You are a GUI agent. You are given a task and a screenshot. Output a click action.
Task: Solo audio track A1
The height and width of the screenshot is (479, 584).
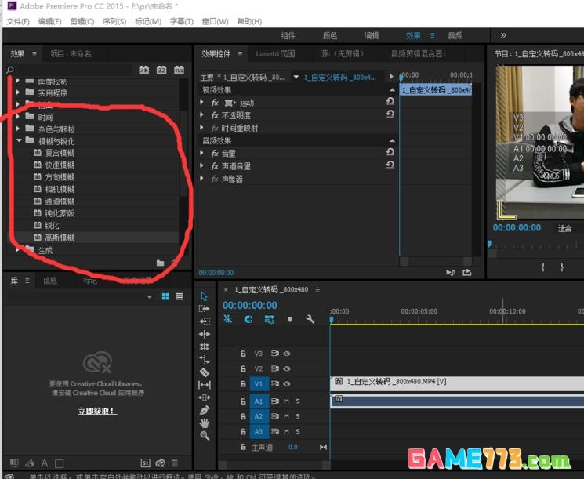(298, 401)
